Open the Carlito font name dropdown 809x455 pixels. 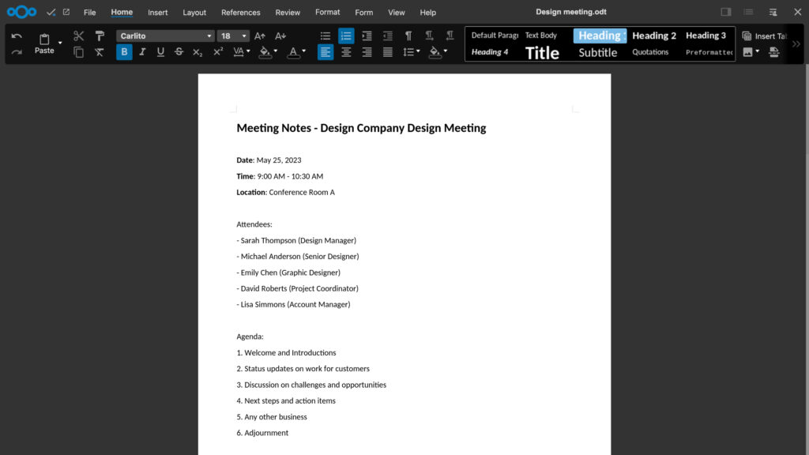click(209, 36)
